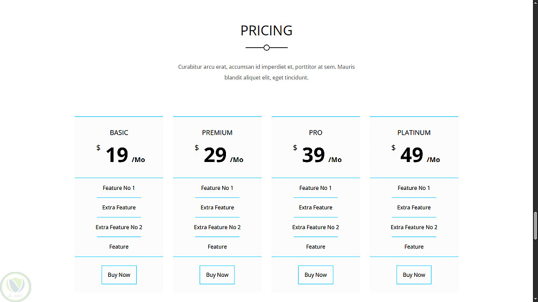This screenshot has height=302, width=538.
Task: Click Buy Now on the Premium plan
Action: point(217,275)
